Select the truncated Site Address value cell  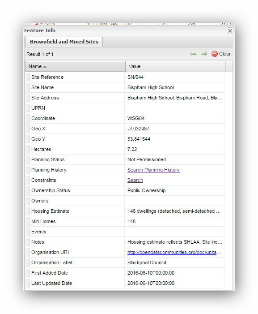pyautogui.click(x=174, y=98)
